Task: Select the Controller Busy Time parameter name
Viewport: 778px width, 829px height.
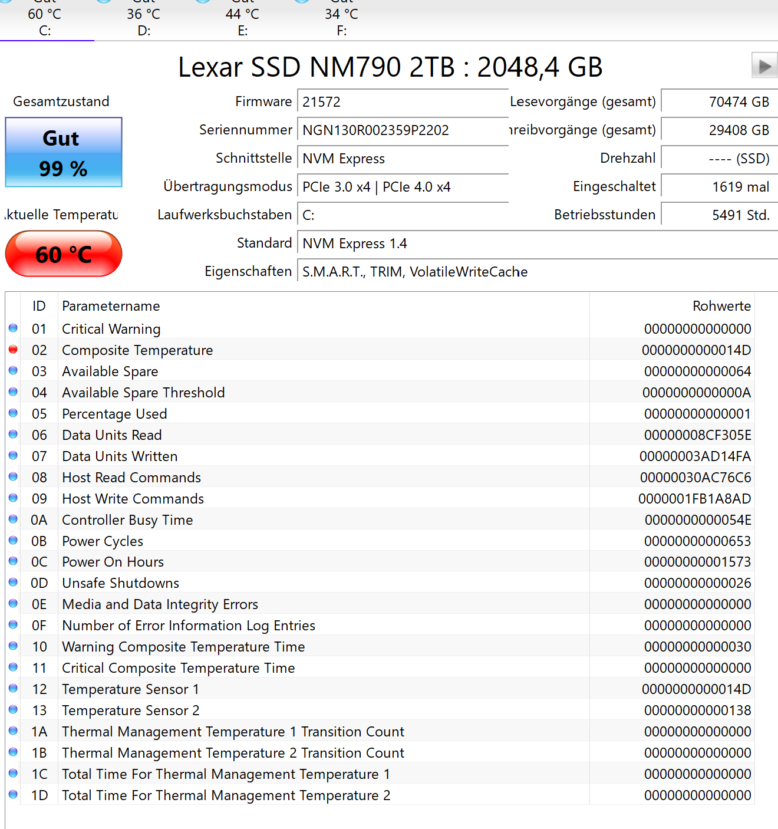Action: 127,520
